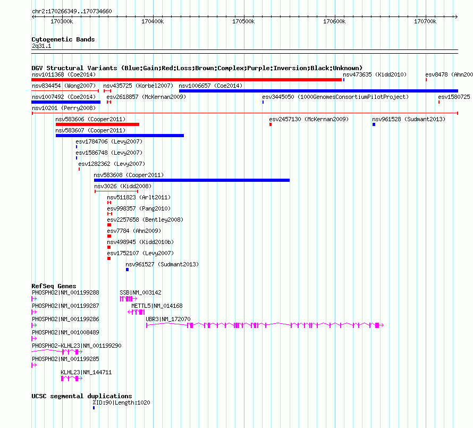Click the esv1580725 variant label
473x428 pixels.
point(454,97)
